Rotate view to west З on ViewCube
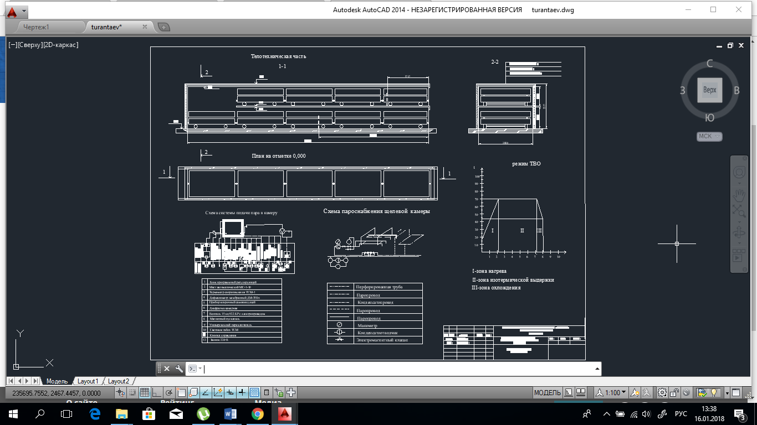 click(x=683, y=90)
